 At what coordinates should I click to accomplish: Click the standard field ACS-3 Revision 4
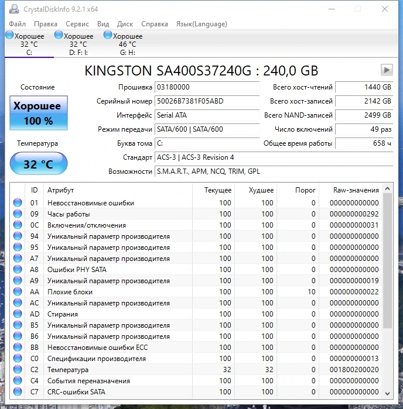point(274,157)
